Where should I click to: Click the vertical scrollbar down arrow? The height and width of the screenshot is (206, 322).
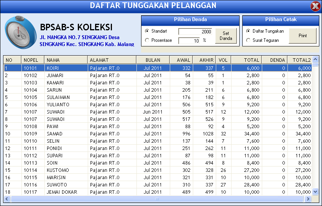coord(315,192)
